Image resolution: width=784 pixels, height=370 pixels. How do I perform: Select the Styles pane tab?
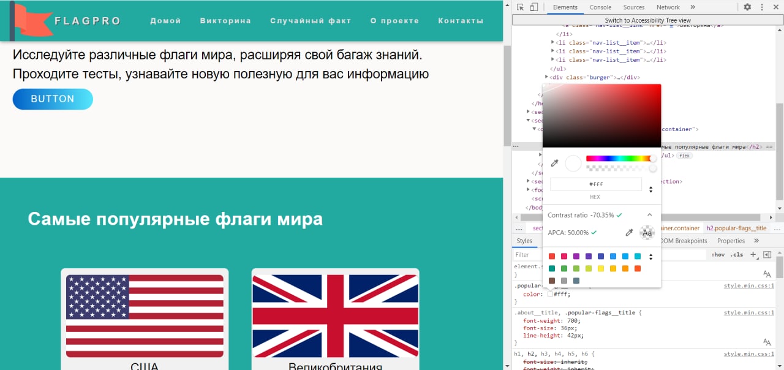524,241
